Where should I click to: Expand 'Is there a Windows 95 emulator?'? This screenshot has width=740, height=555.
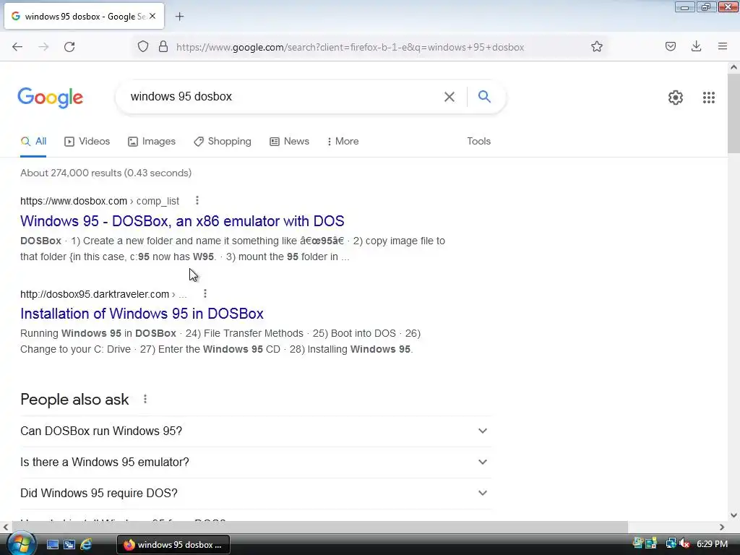point(256,462)
